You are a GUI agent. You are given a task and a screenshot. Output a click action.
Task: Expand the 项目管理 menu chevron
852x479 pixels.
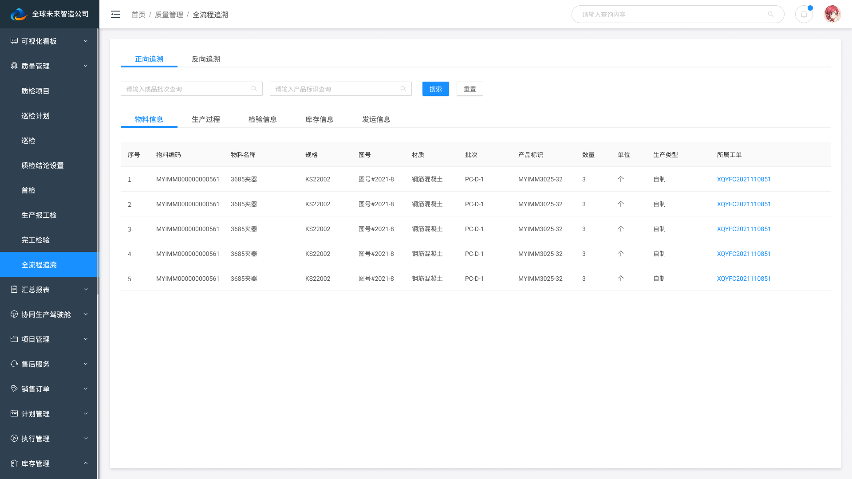(x=86, y=339)
